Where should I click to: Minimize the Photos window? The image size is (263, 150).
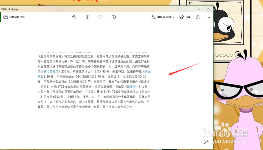click(189, 9)
